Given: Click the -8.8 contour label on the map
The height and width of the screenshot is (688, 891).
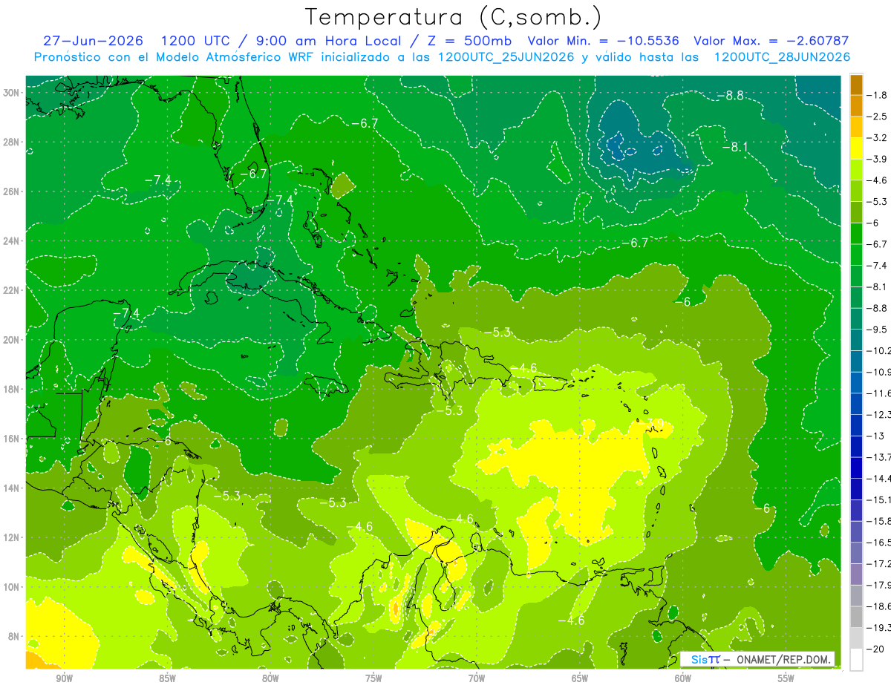Looking at the screenshot, I should tap(731, 95).
